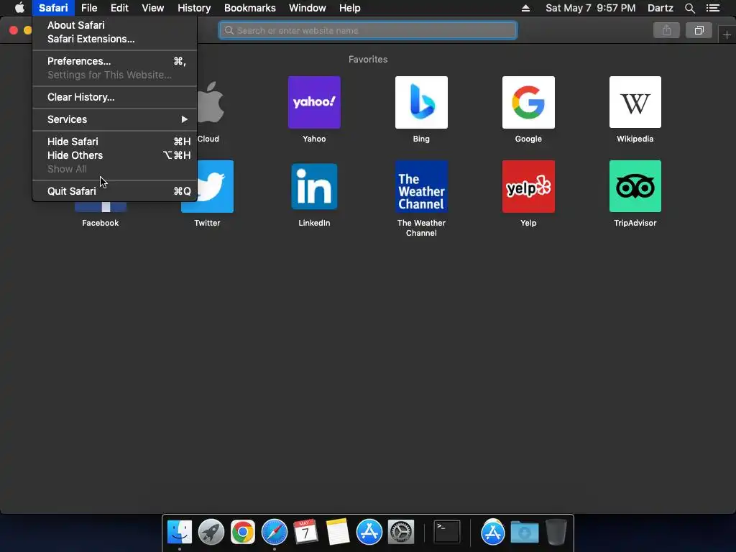The height and width of the screenshot is (552, 736).
Task: Select Hide Safari menu item
Action: coord(114,142)
